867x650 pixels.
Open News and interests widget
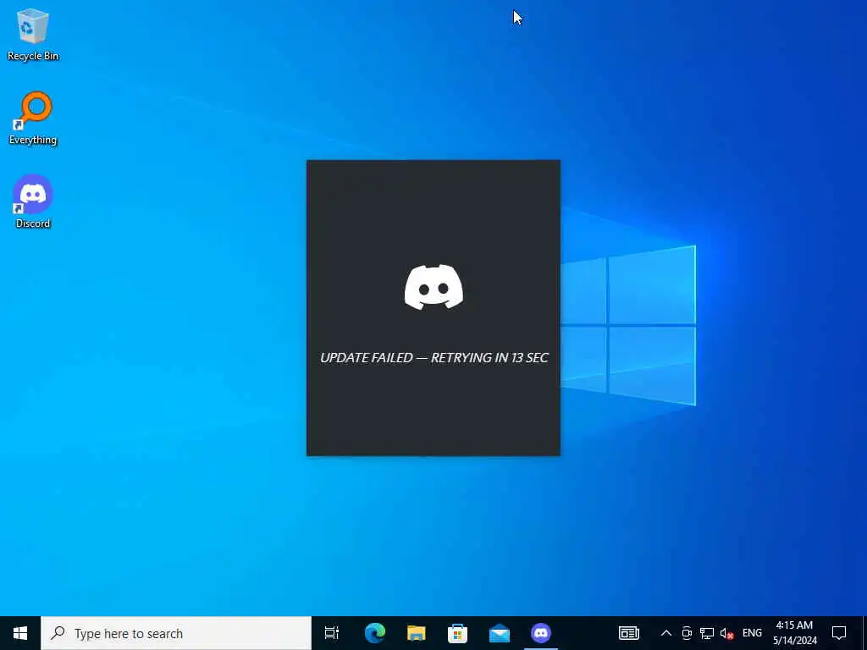(629, 633)
